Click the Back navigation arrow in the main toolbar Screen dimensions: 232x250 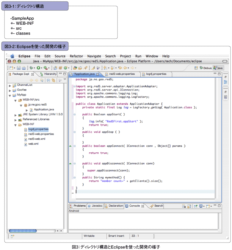(x=125, y=68)
